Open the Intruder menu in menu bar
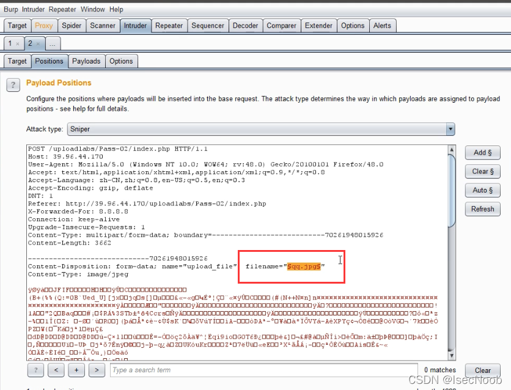The image size is (511, 390). coord(33,9)
